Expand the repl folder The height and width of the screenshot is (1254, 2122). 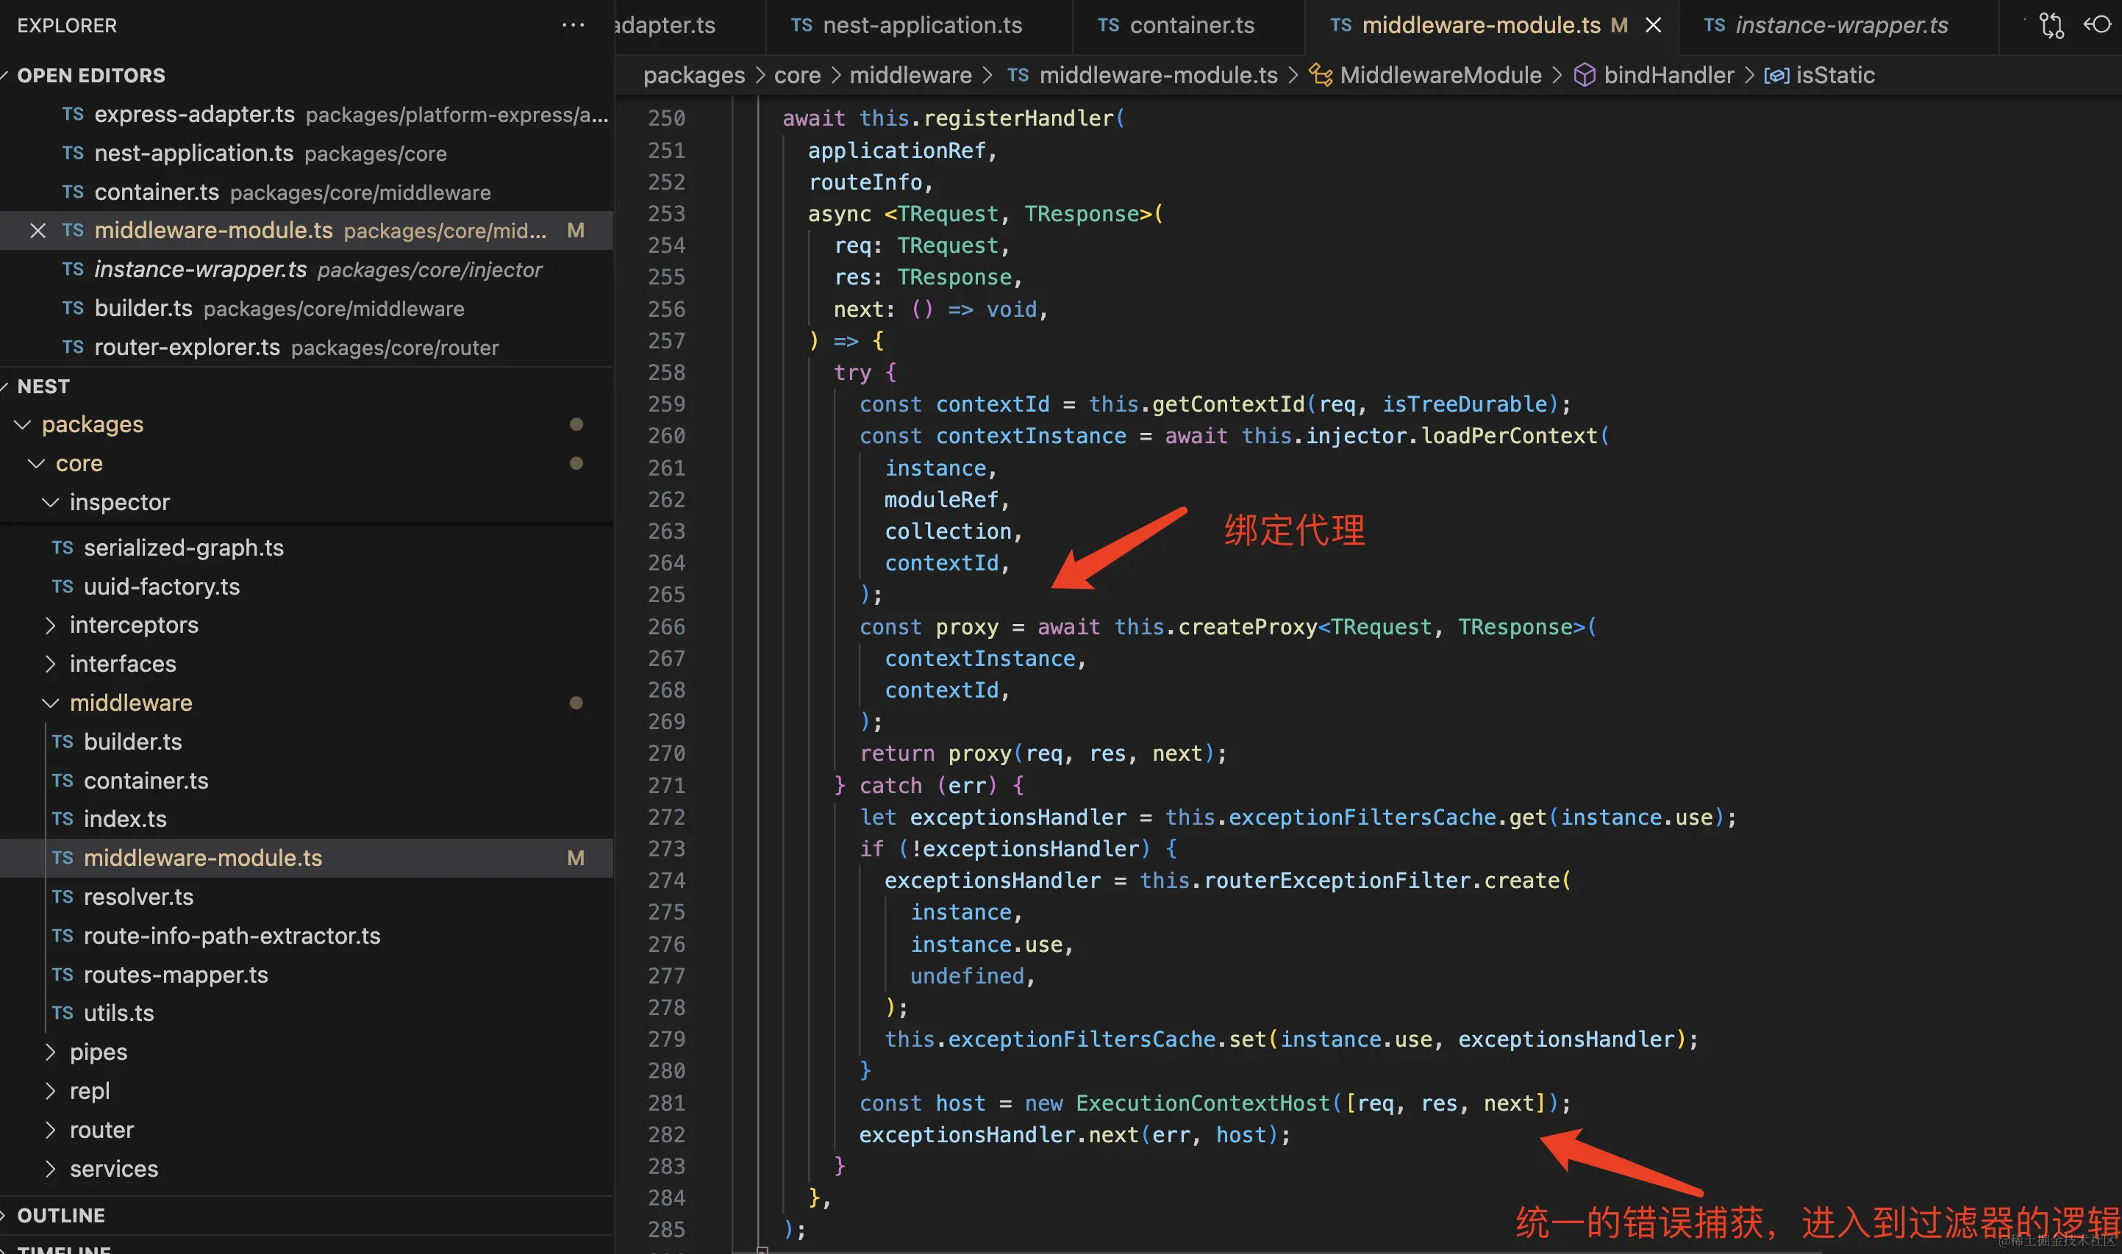click(51, 1091)
